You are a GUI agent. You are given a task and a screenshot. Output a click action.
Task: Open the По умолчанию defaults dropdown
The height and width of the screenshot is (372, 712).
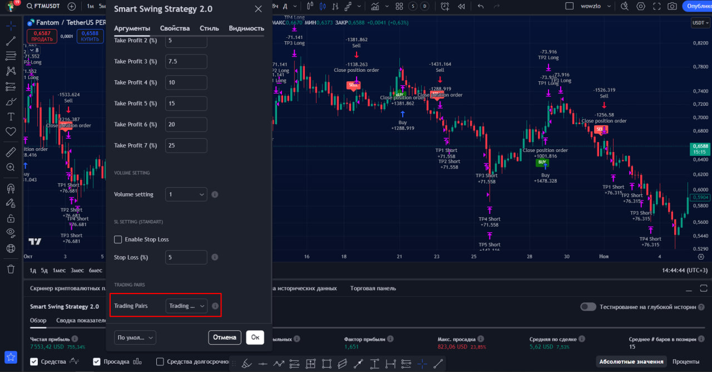(135, 337)
